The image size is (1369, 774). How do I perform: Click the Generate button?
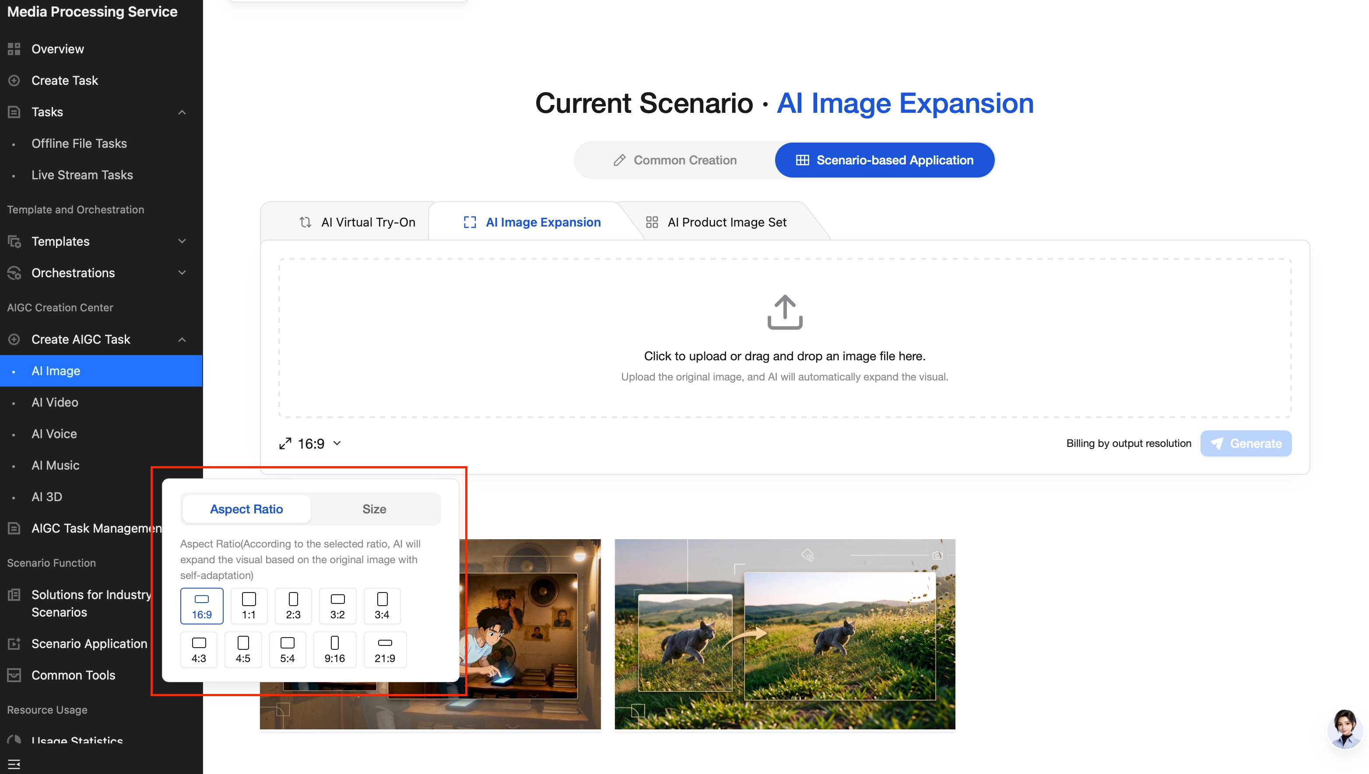(x=1246, y=443)
